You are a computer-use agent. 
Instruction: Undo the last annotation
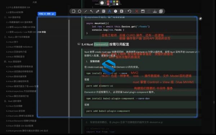coord(129,11)
